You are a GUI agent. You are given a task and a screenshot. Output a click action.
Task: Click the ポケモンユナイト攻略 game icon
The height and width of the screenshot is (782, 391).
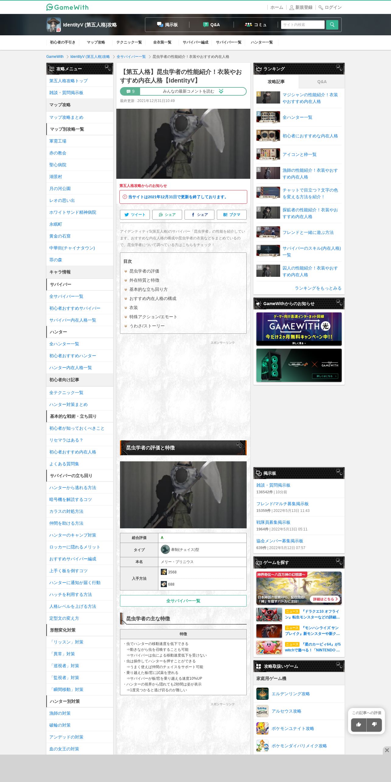(x=262, y=728)
